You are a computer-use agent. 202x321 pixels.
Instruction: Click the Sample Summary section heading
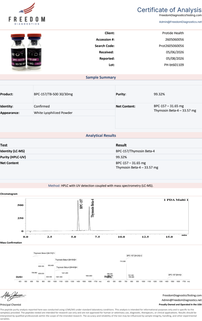point(101,78)
